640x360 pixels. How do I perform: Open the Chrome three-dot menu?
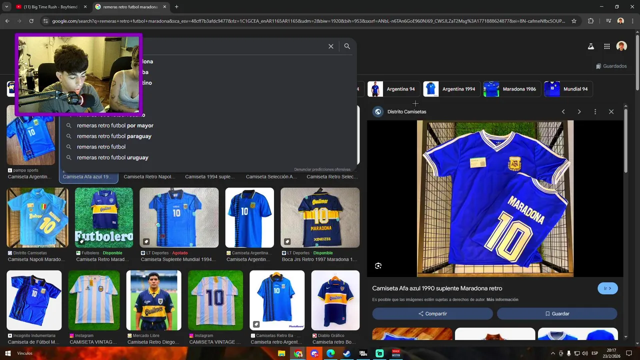click(x=632, y=21)
